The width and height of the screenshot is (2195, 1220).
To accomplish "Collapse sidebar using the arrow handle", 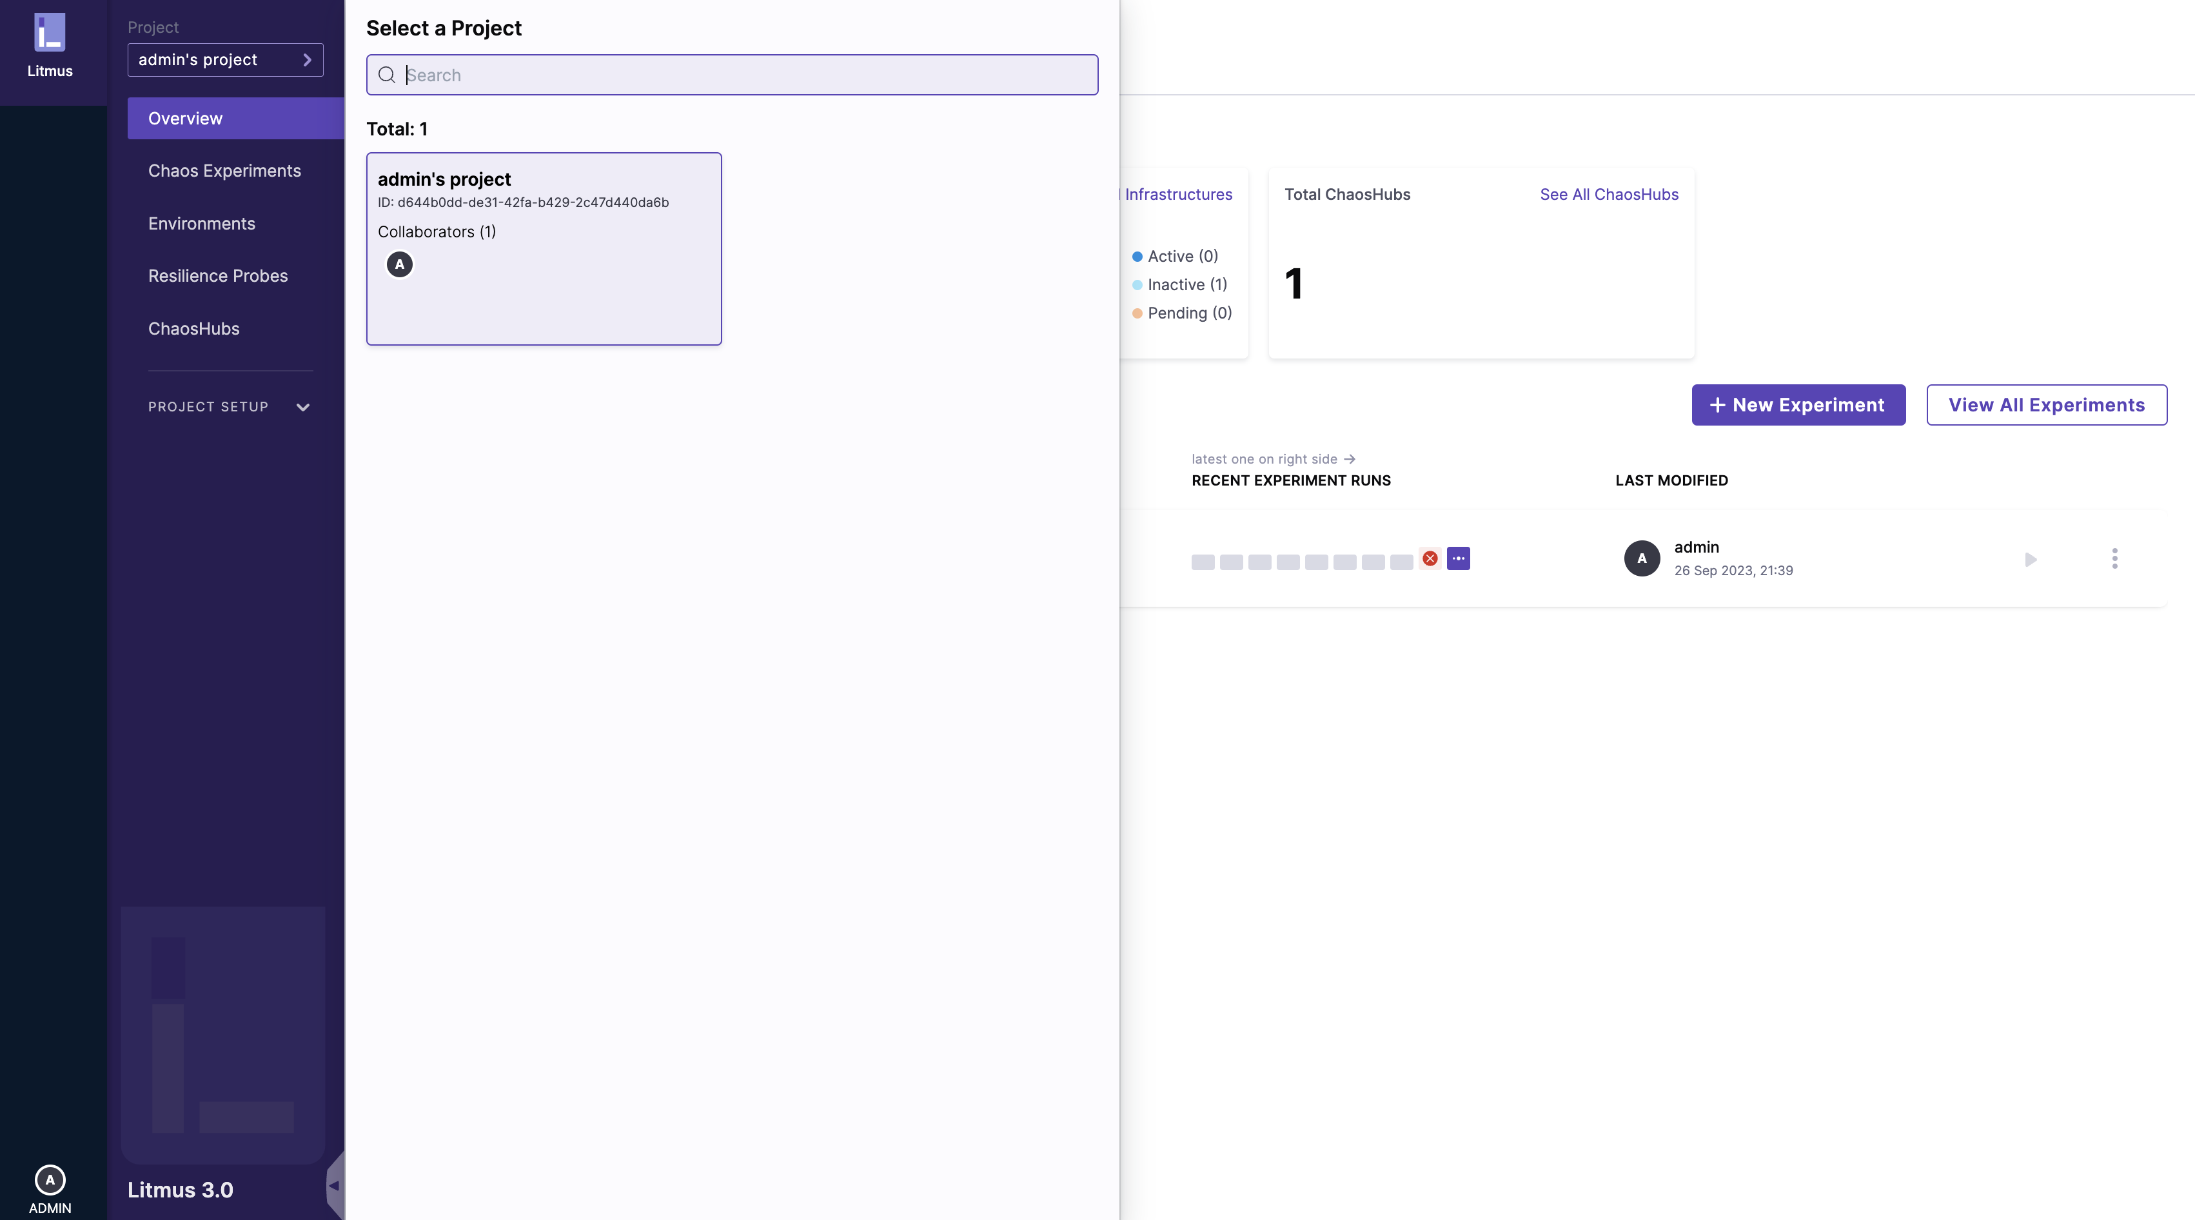I will (x=334, y=1185).
